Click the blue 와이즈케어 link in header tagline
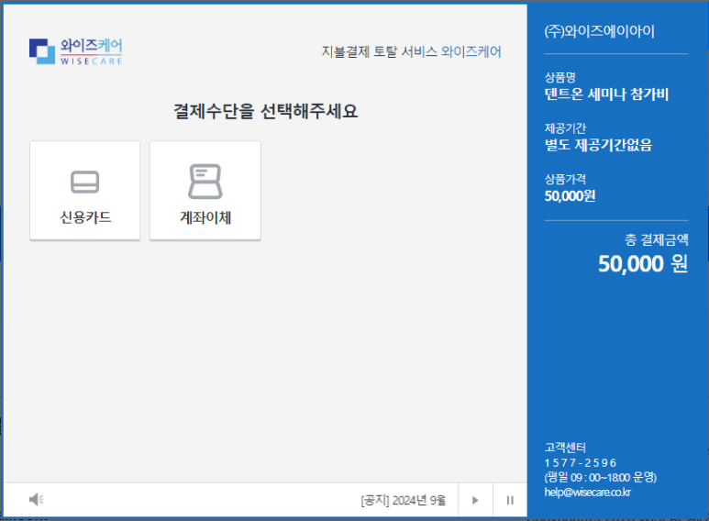 pos(471,51)
